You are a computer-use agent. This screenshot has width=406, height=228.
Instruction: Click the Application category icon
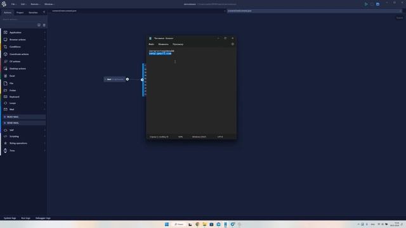click(6, 32)
